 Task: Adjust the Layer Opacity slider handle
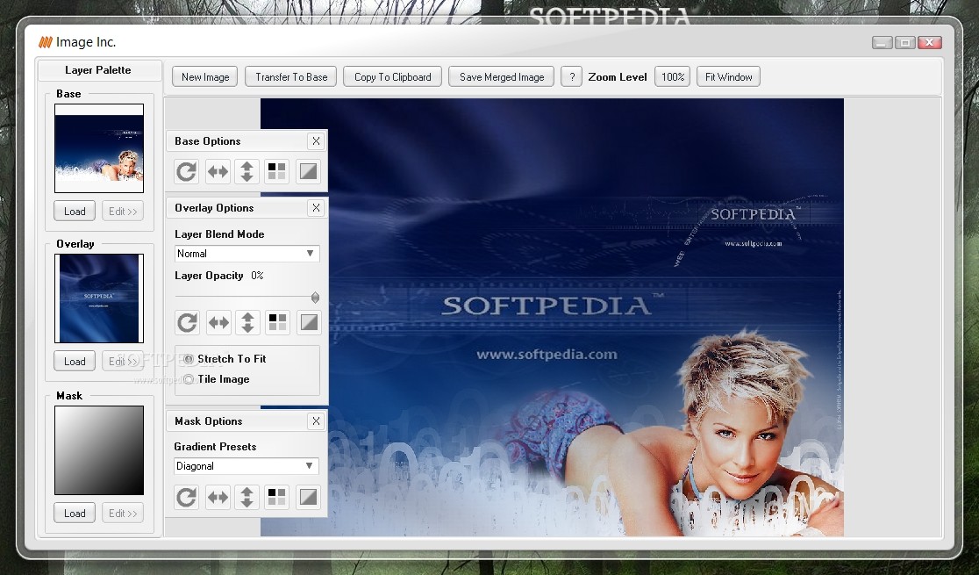coord(315,297)
